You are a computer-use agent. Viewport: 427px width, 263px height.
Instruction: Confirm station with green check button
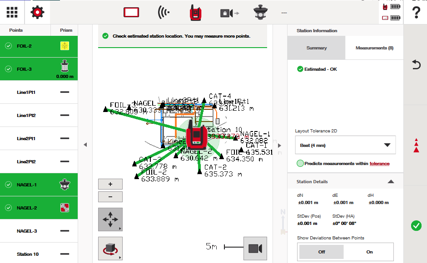coord(416,225)
